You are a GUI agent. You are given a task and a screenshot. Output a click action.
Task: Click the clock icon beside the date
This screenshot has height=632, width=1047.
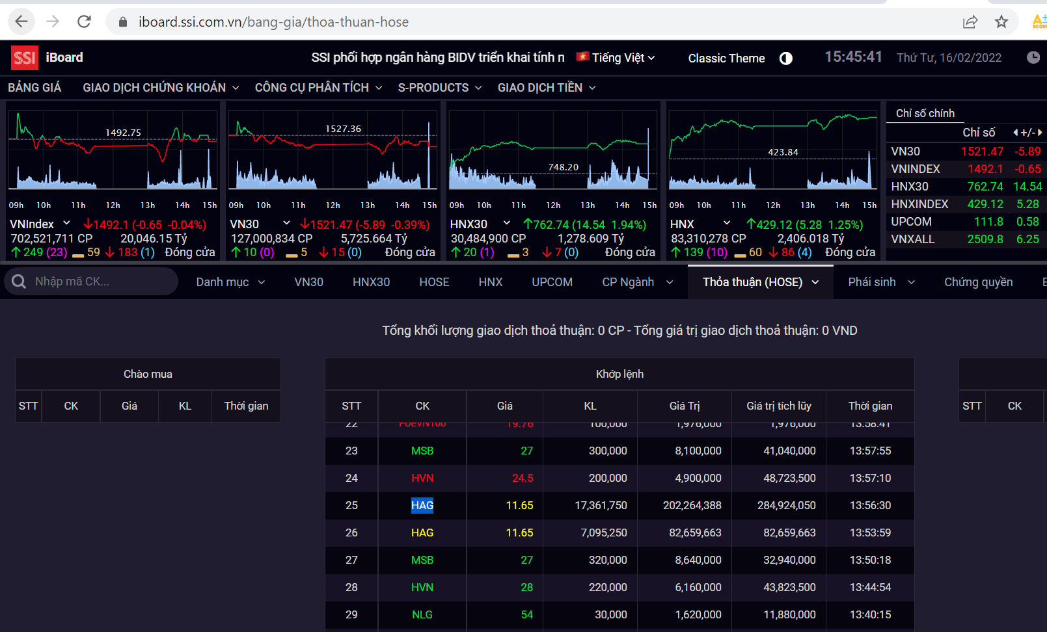(1033, 57)
